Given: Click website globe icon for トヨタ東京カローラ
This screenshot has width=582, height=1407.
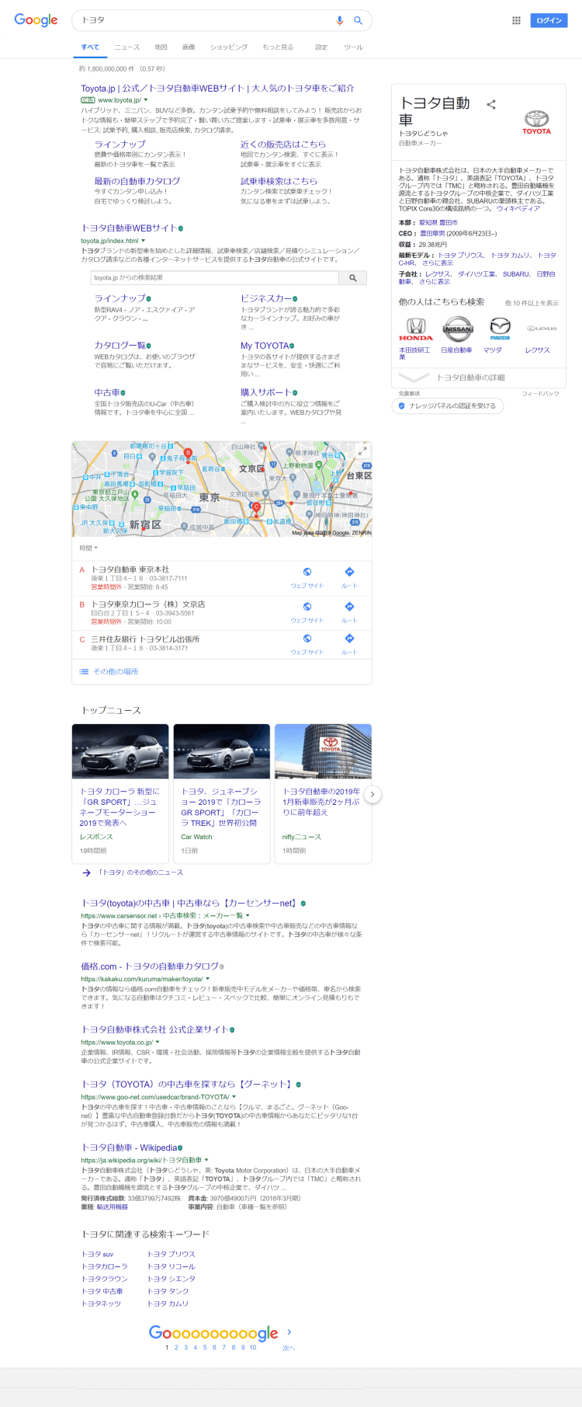Looking at the screenshot, I should (307, 607).
